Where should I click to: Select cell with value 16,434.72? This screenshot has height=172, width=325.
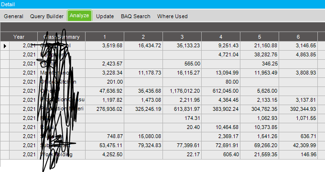coord(143,45)
